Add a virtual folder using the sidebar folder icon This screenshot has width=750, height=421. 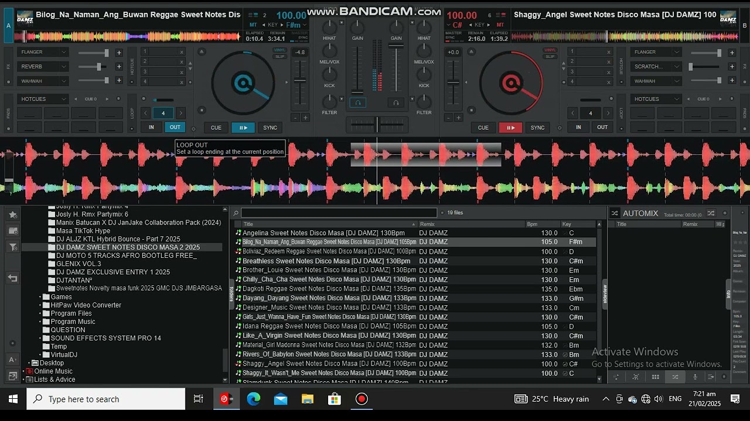(12, 231)
